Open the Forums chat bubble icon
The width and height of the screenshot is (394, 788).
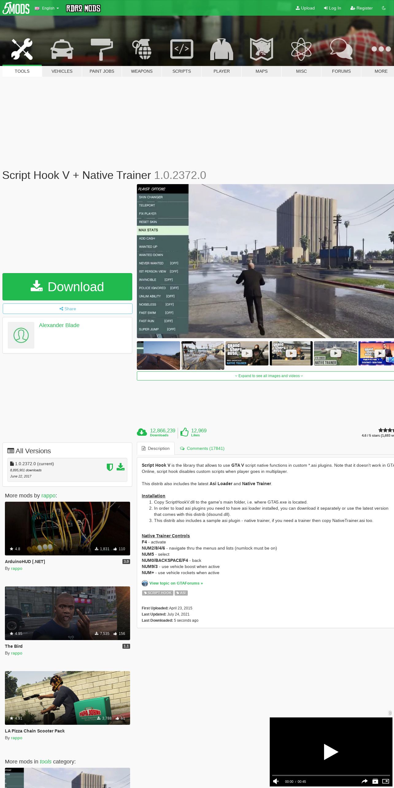(341, 49)
